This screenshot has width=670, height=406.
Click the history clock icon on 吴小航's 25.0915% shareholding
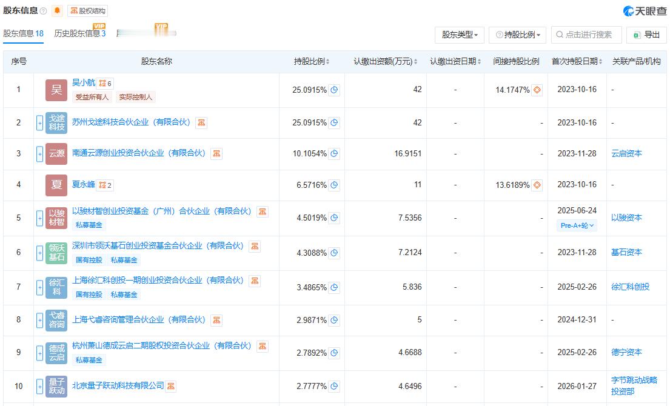pyautogui.click(x=333, y=89)
